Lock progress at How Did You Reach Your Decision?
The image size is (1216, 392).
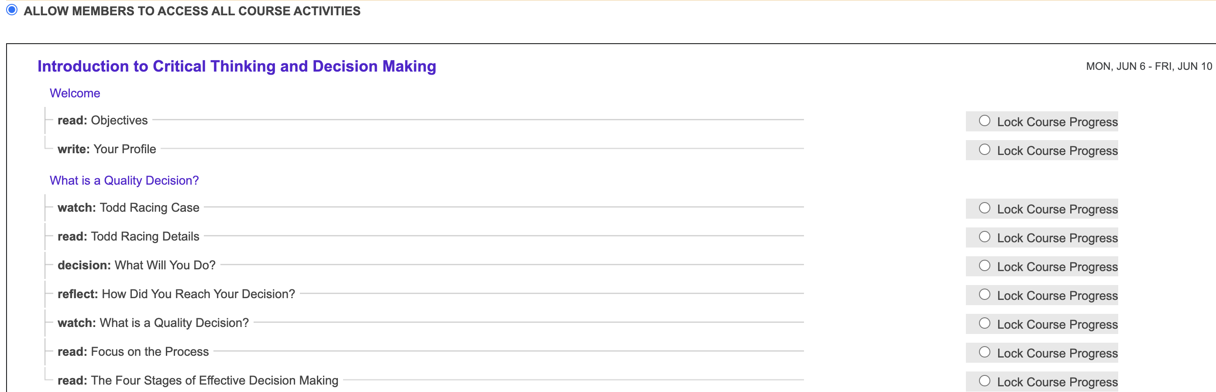coord(984,295)
